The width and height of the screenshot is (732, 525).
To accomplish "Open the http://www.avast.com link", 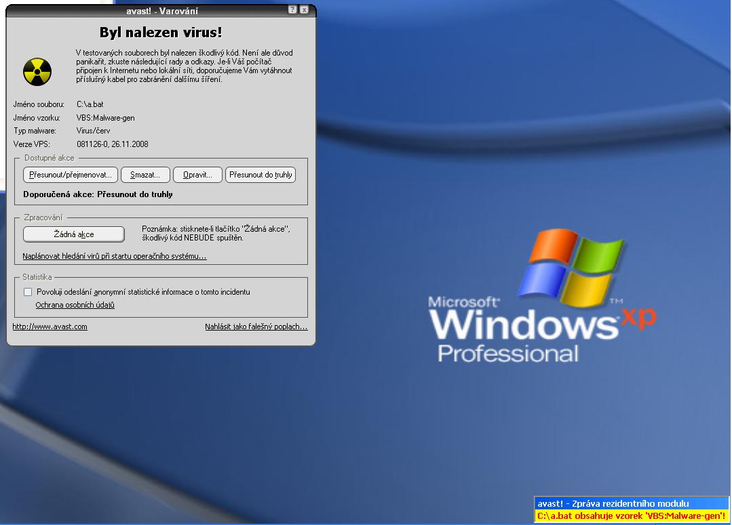I will (50, 327).
